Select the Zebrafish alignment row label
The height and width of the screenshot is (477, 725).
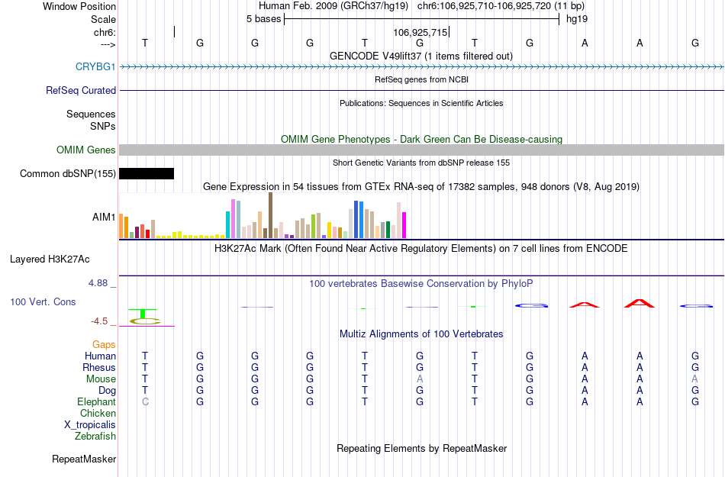(95, 437)
